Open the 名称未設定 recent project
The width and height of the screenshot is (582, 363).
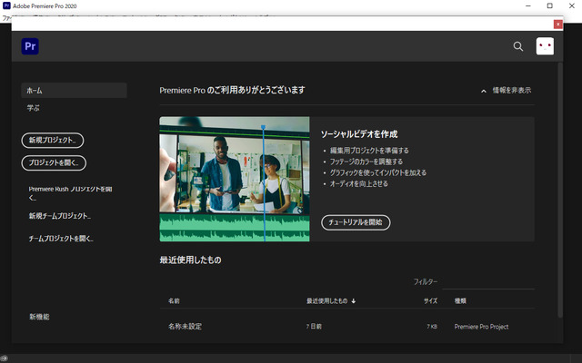coord(185,327)
